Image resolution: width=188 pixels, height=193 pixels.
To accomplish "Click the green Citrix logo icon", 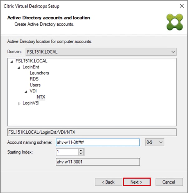I will pyautogui.click(x=175, y=22).
